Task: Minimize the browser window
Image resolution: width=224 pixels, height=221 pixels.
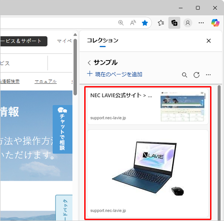Action: [x=181, y=8]
